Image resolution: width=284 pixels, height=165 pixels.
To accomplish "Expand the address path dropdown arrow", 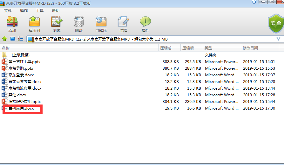I will [x=278, y=39].
